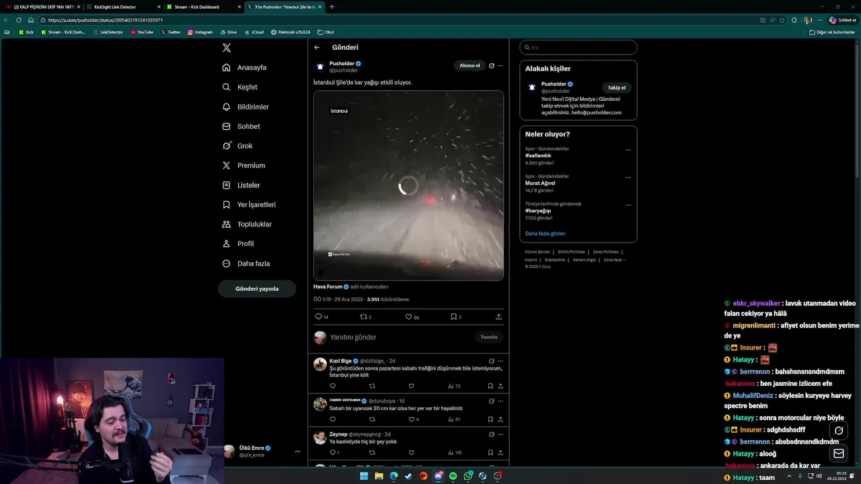
Task: Reload the page
Action: point(19,20)
